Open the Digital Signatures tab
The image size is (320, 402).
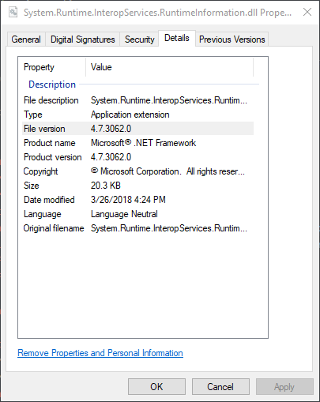pyautogui.click(x=83, y=39)
